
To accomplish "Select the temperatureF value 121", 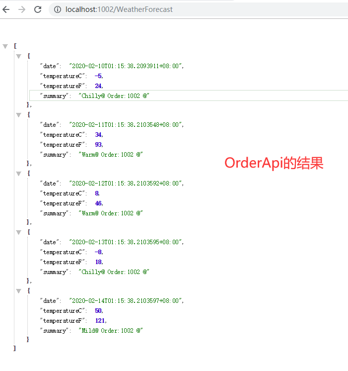I will 100,321.
